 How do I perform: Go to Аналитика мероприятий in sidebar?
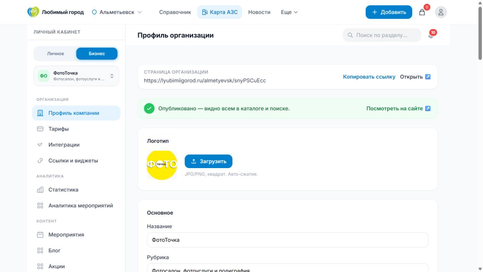tap(76, 206)
